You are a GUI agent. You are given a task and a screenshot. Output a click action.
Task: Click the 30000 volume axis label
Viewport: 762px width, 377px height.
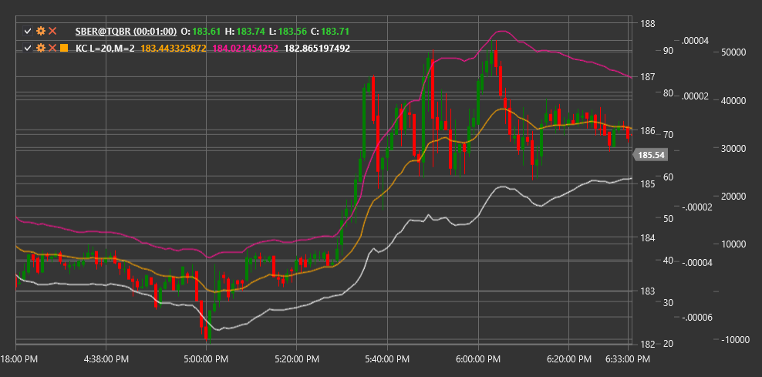733,149
